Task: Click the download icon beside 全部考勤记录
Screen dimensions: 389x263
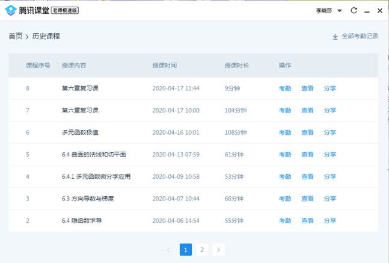Action: [335, 37]
